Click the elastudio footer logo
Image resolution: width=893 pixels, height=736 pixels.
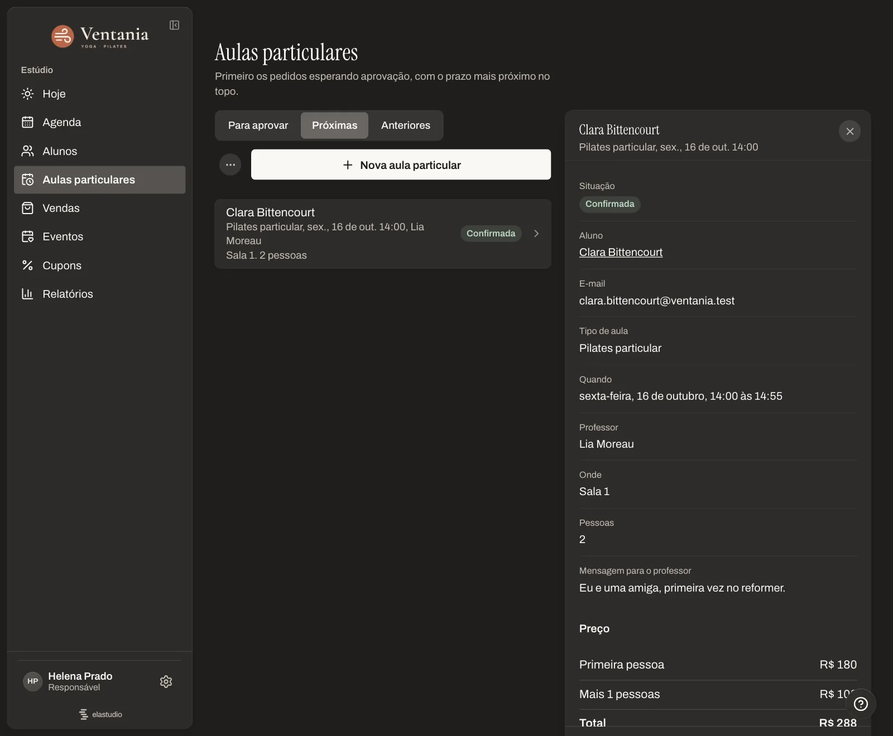pos(100,714)
